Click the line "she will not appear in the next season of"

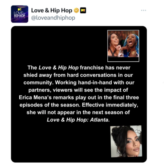78,112
